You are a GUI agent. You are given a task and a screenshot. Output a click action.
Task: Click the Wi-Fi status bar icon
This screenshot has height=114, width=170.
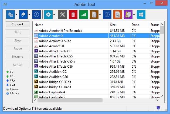[x=158, y=108]
